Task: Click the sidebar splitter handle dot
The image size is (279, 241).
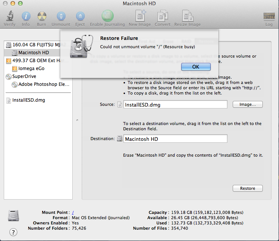Action: pyautogui.click(x=77, y=120)
